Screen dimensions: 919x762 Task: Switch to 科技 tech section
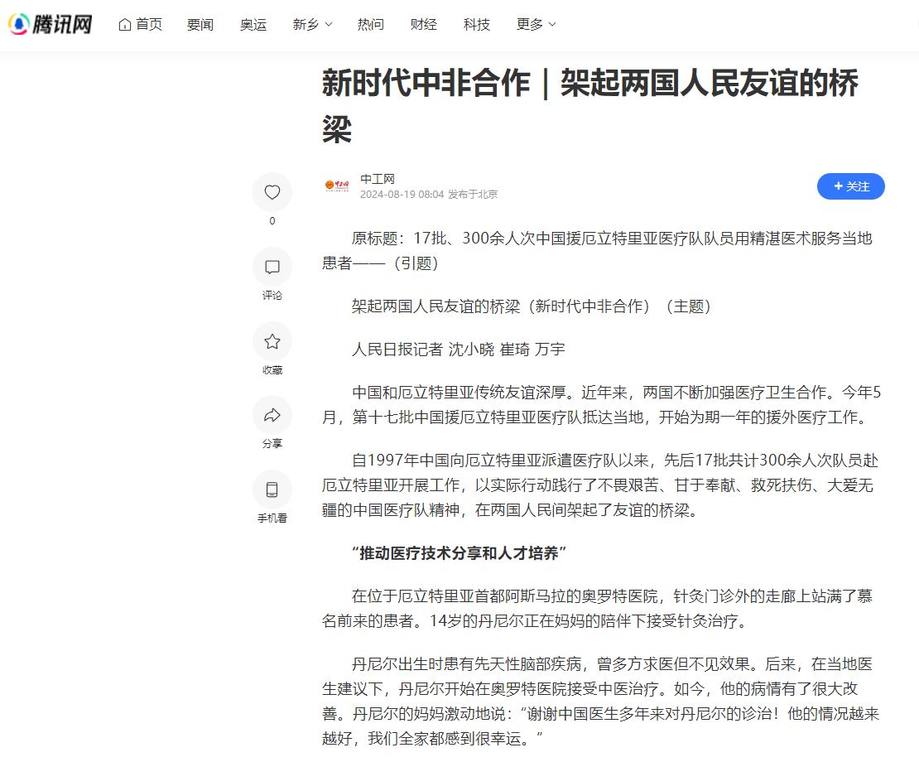[x=477, y=25]
